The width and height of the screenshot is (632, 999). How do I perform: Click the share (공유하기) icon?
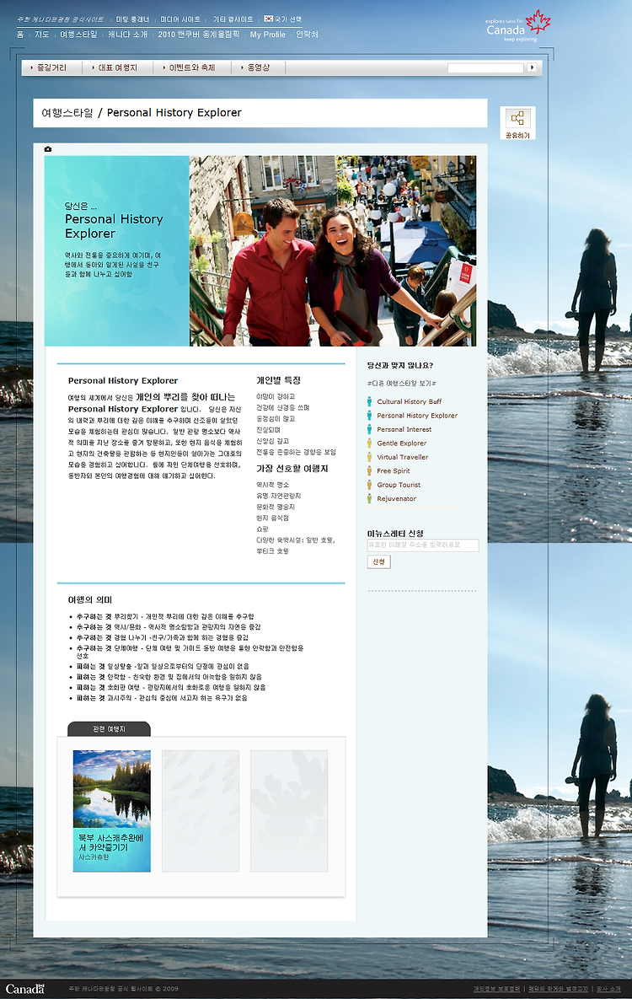pyautogui.click(x=517, y=119)
